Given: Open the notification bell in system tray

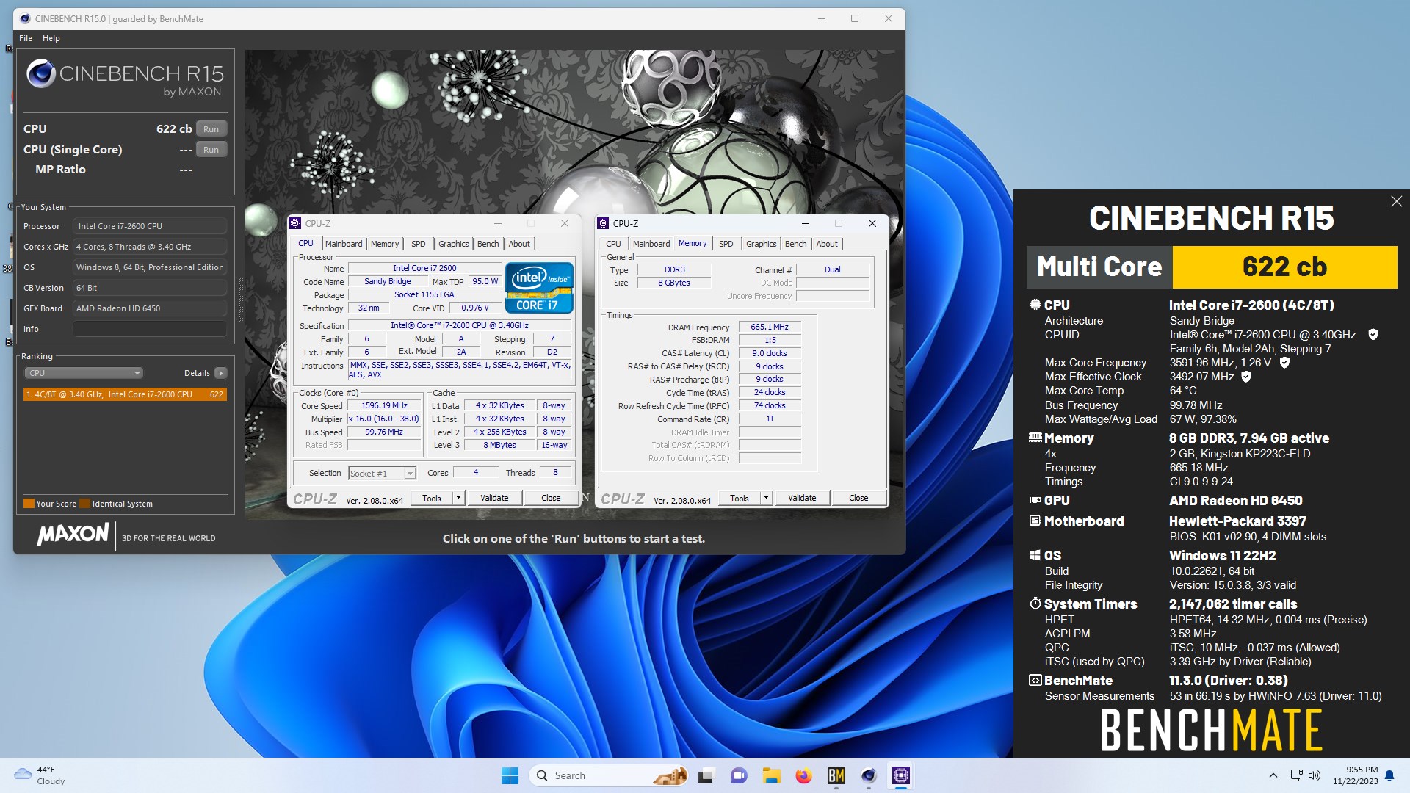Looking at the screenshot, I should click(x=1389, y=775).
